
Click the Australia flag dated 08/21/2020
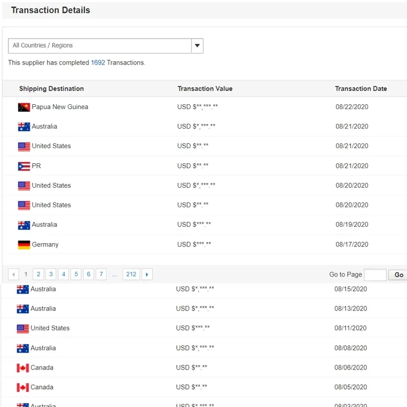[x=24, y=126]
